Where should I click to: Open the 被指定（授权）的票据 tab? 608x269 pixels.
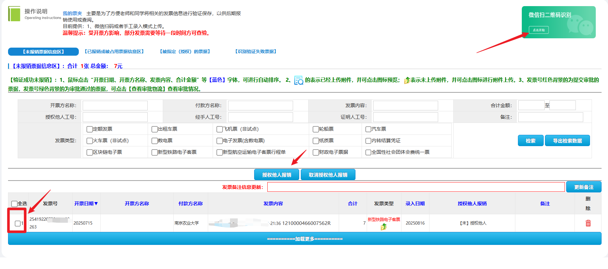pyautogui.click(x=185, y=51)
